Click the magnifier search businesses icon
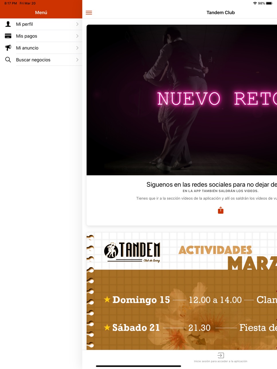The width and height of the screenshot is (277, 369). (x=8, y=59)
